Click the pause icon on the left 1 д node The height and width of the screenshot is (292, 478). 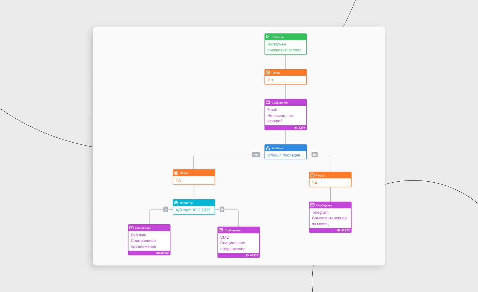(176, 173)
